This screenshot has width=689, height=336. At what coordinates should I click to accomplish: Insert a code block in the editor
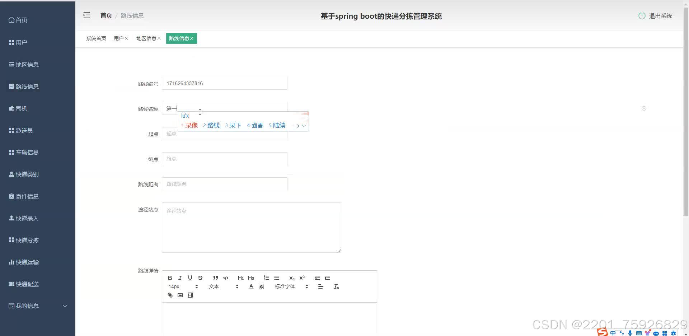[226, 278]
